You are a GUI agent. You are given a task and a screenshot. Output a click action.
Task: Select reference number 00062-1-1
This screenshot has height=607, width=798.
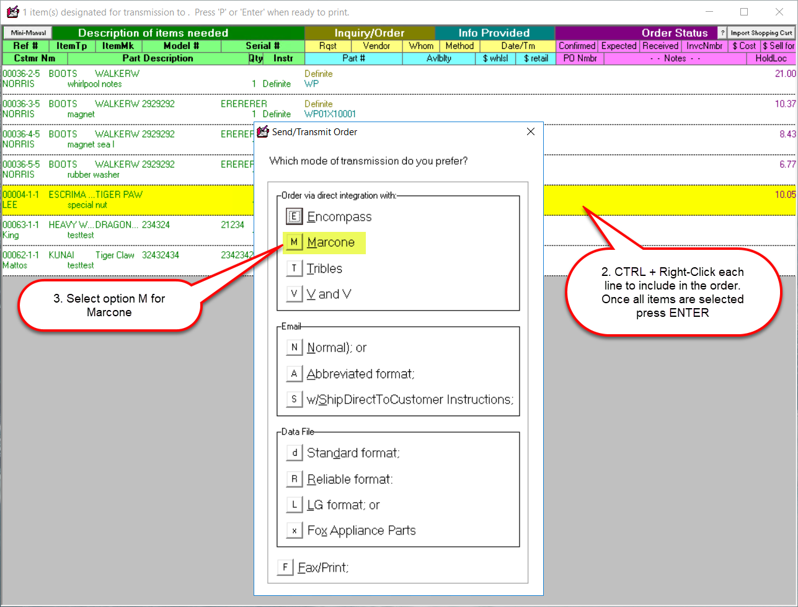[22, 255]
